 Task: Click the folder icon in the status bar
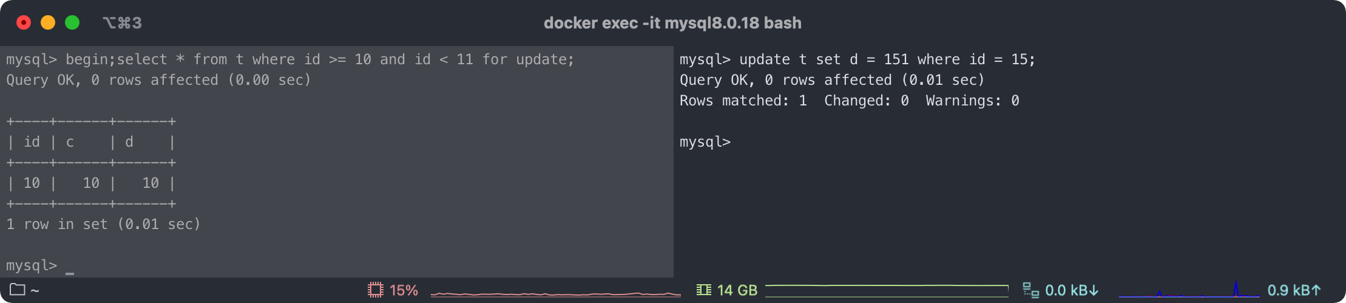coord(17,290)
